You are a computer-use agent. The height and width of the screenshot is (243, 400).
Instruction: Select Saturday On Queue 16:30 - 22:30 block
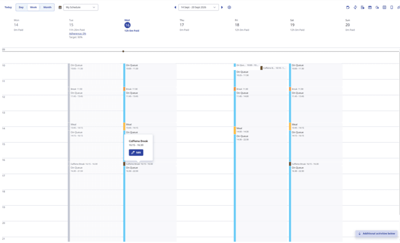point(316,204)
